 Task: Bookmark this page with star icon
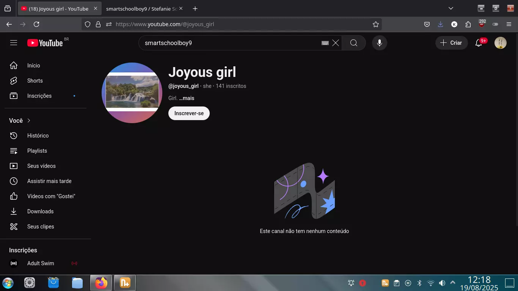[375, 24]
